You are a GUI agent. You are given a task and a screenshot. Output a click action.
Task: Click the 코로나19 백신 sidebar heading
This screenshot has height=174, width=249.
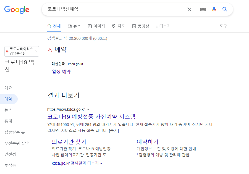click(19, 65)
